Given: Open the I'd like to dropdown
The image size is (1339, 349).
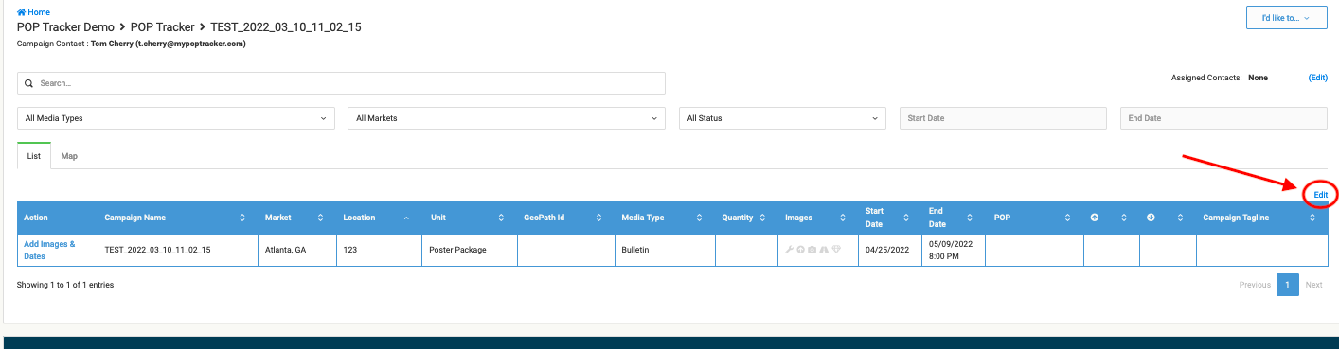Looking at the screenshot, I should click(1287, 18).
